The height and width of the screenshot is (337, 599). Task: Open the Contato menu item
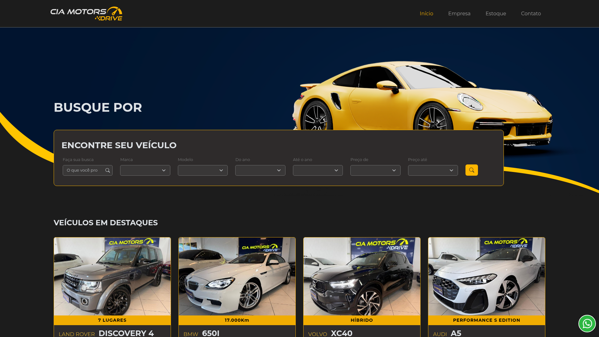click(x=531, y=13)
